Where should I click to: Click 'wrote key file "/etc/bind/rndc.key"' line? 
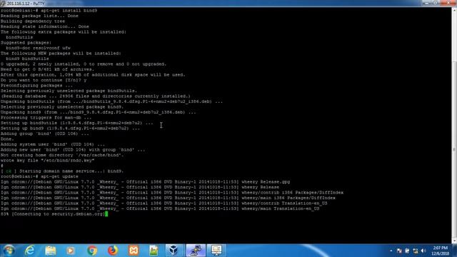click(x=48, y=160)
